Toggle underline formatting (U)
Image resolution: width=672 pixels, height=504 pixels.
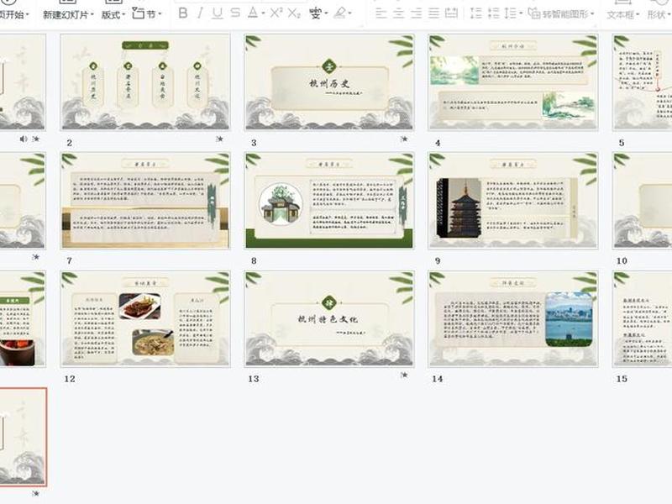(x=218, y=13)
